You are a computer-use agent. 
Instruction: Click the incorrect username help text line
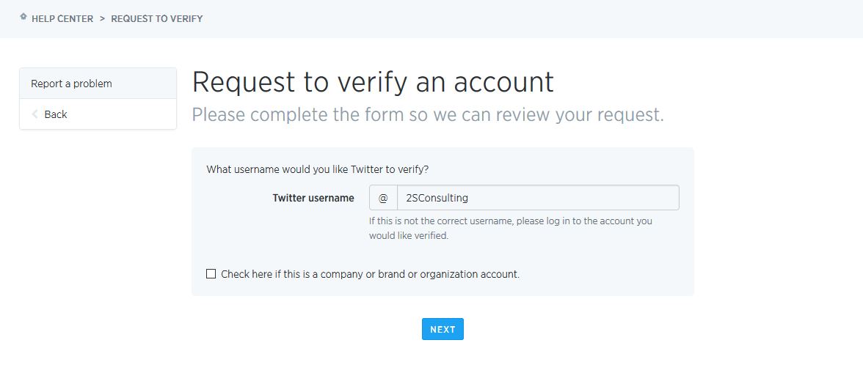coord(510,221)
